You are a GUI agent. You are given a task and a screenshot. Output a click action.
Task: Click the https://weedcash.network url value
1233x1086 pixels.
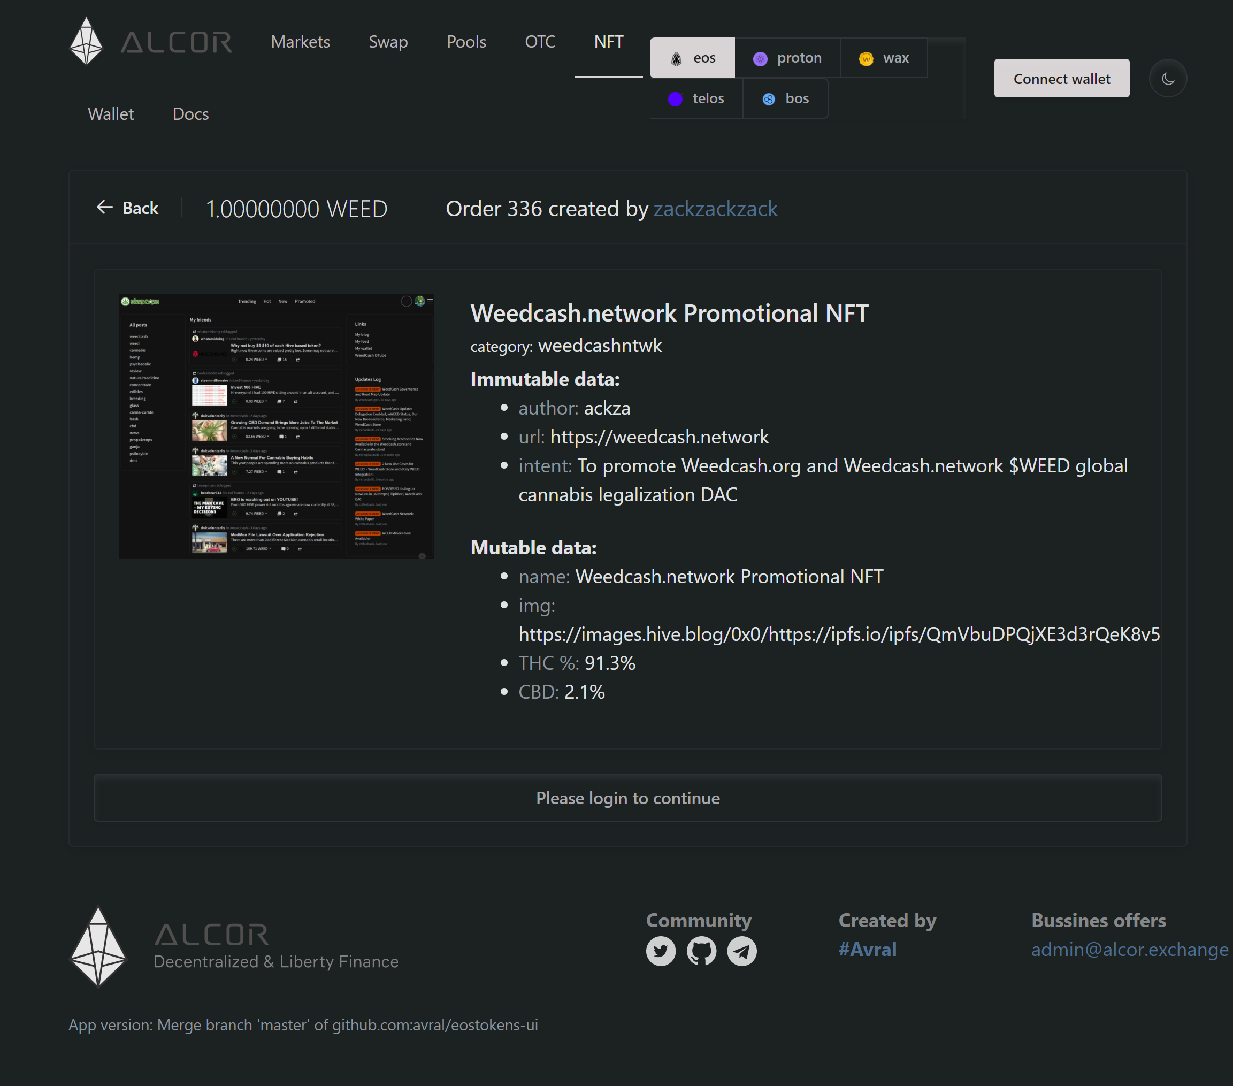pyautogui.click(x=660, y=437)
